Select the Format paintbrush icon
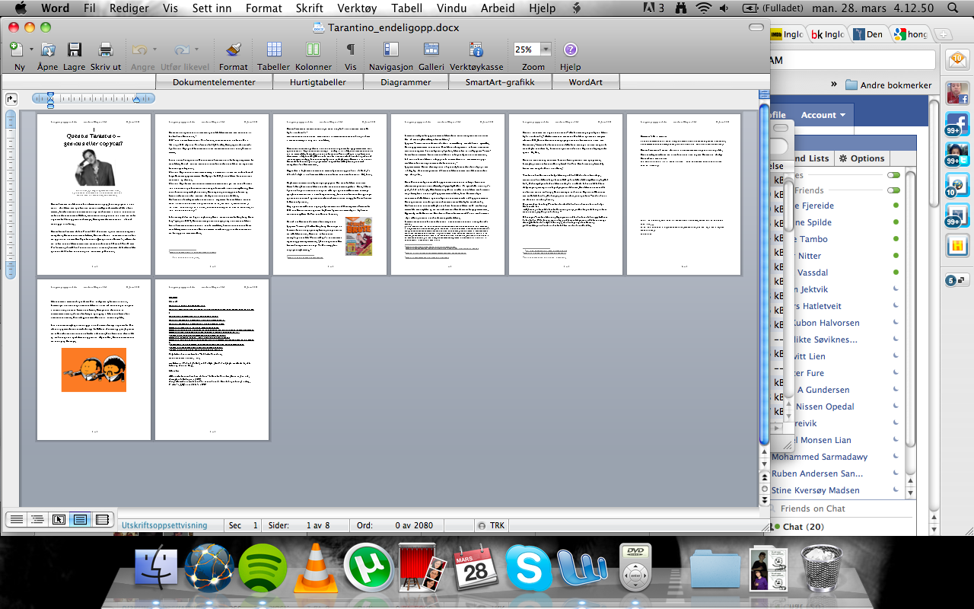The width and height of the screenshot is (974, 609). tap(234, 49)
